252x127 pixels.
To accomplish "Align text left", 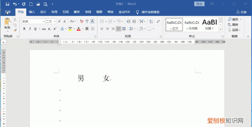I will (x=102, y=29).
